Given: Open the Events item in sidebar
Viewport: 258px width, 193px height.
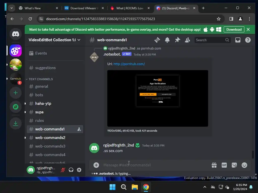Looking at the screenshot, I should 55,53.
